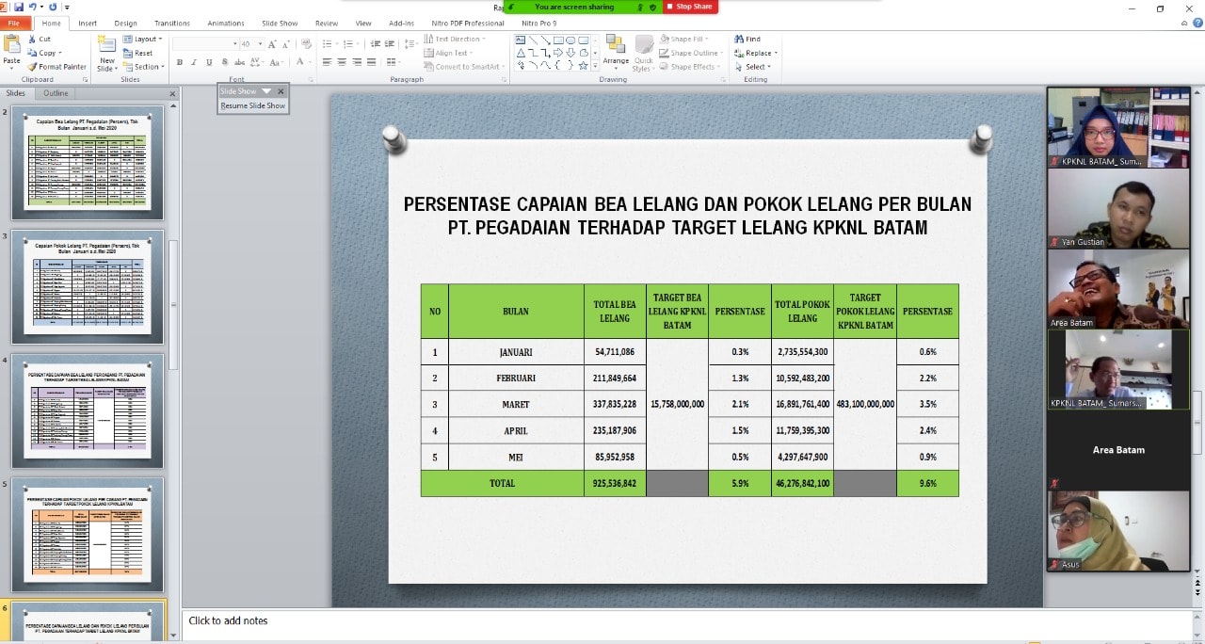Open the font size dropdown

260,43
